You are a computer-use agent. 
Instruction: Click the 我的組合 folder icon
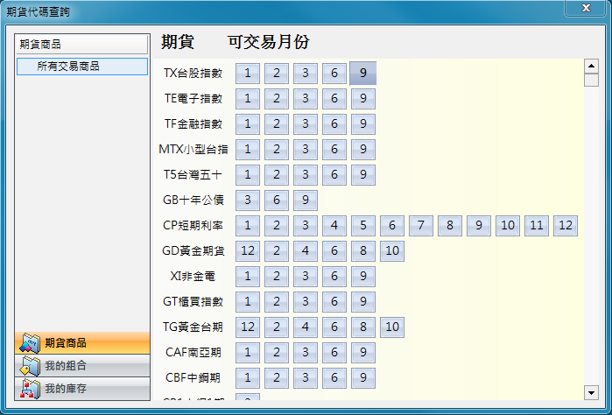click(30, 366)
